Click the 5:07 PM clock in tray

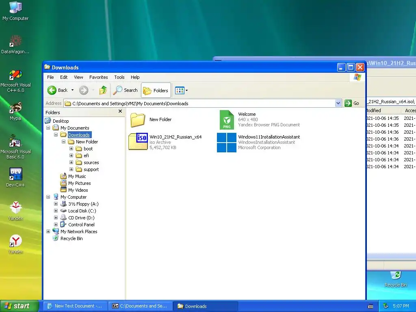(x=401, y=306)
